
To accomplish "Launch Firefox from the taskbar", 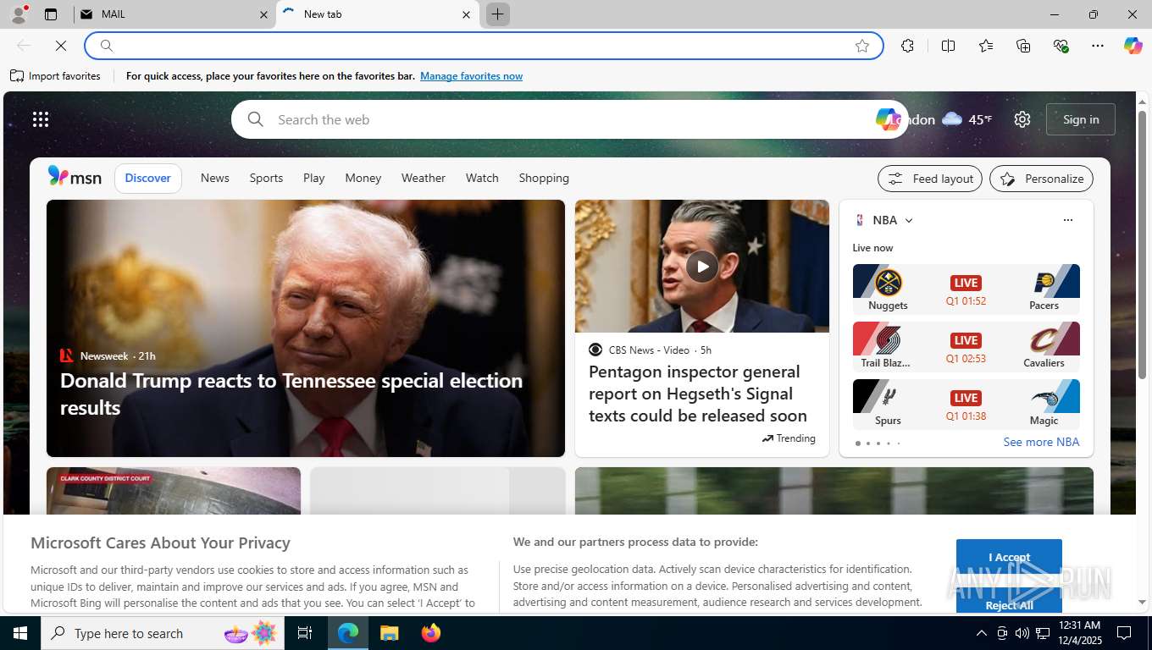I will pos(431,633).
